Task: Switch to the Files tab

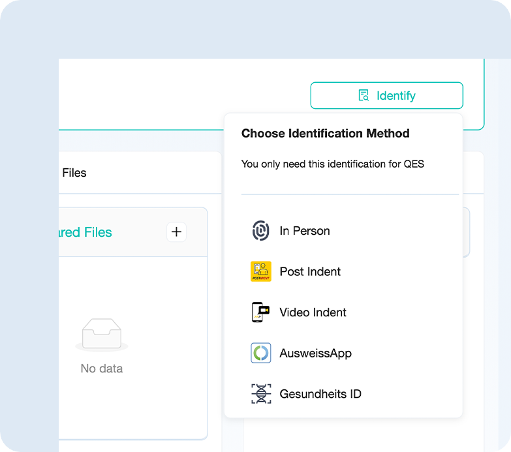Action: click(x=74, y=173)
